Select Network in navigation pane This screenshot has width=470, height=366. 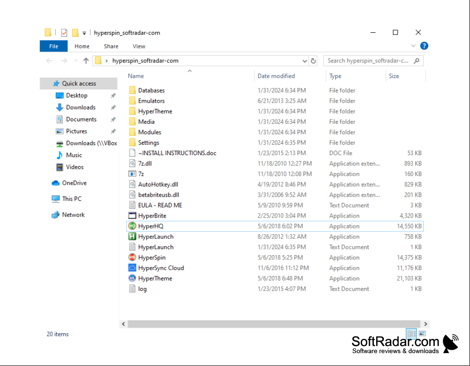[x=69, y=215]
